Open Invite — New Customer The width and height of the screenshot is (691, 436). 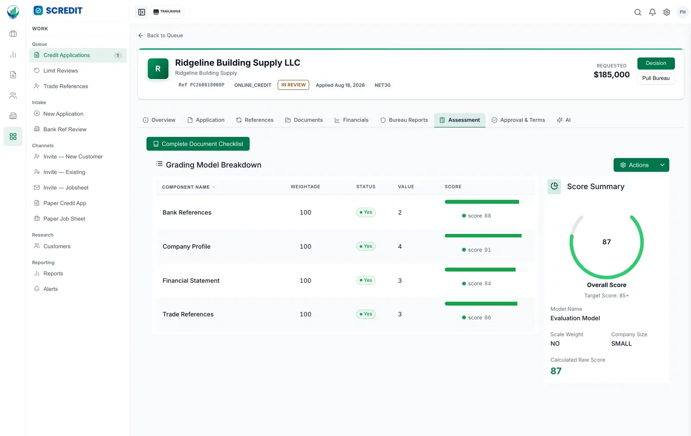[78, 157]
